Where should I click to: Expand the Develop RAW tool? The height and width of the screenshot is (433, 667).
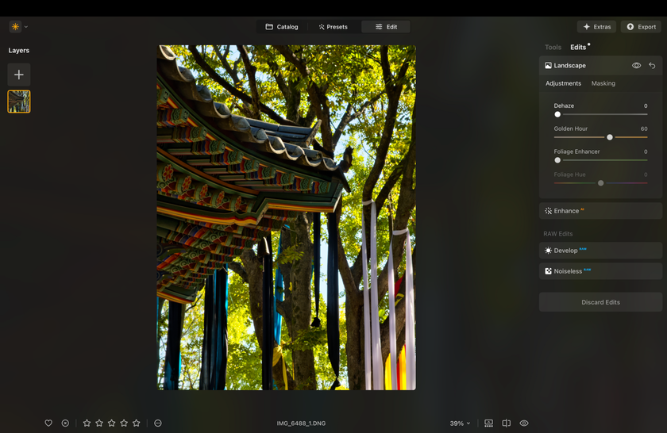click(600, 251)
